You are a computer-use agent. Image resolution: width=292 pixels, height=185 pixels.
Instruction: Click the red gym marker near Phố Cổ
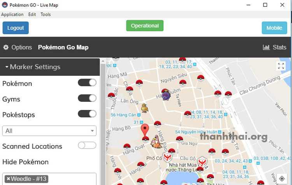(167, 158)
